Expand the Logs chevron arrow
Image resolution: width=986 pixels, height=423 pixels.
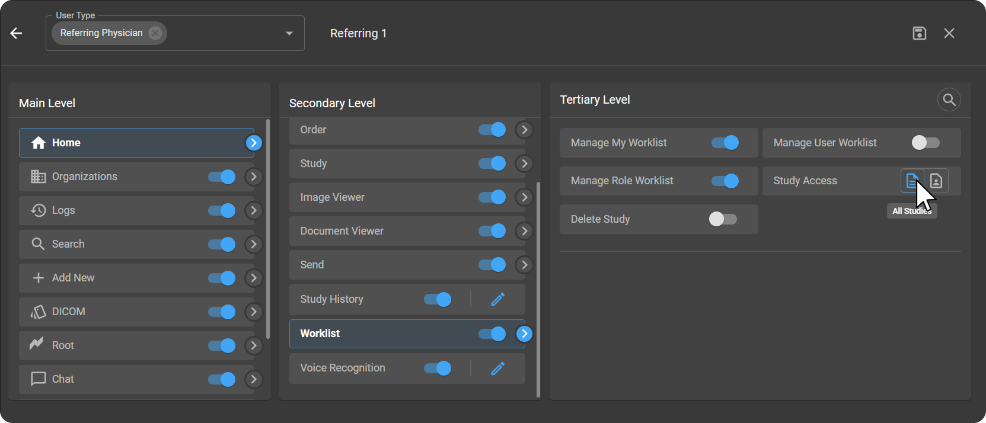click(x=254, y=210)
